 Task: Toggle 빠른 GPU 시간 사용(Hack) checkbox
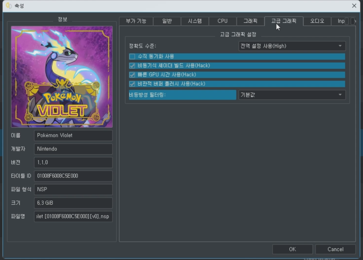pyautogui.click(x=132, y=75)
